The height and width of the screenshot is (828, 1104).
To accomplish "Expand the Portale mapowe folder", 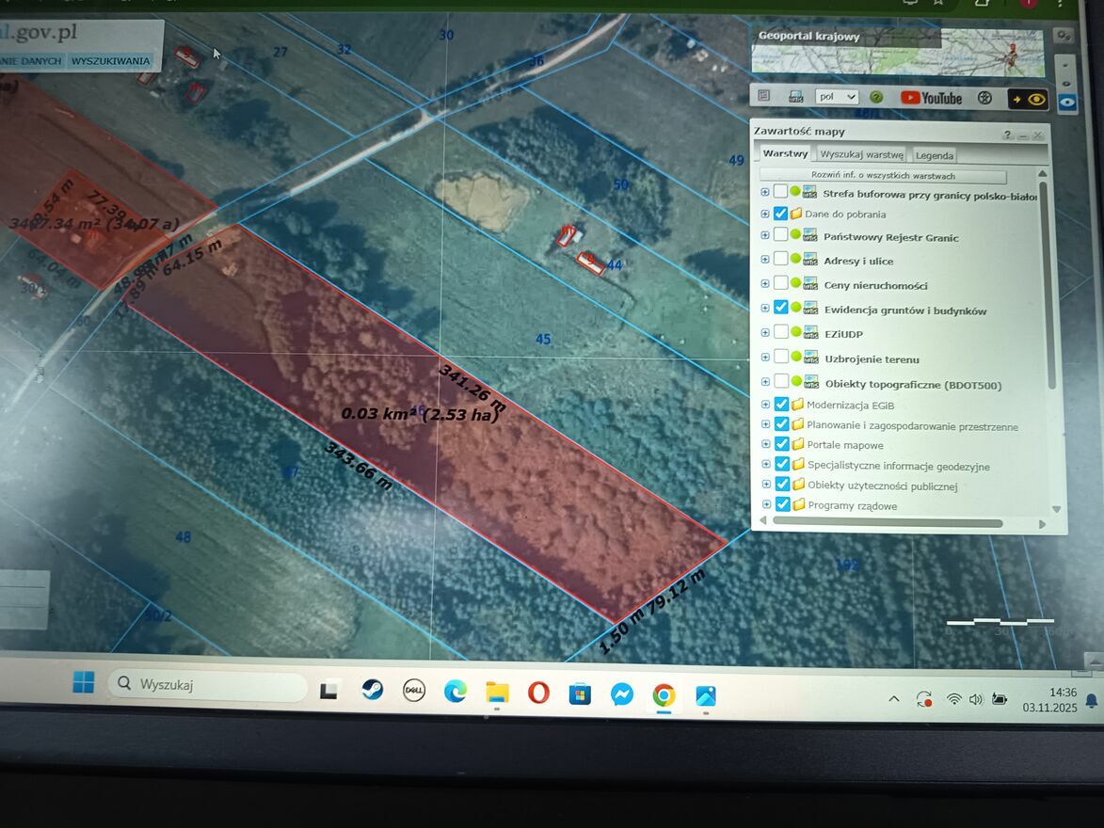I will click(x=766, y=444).
